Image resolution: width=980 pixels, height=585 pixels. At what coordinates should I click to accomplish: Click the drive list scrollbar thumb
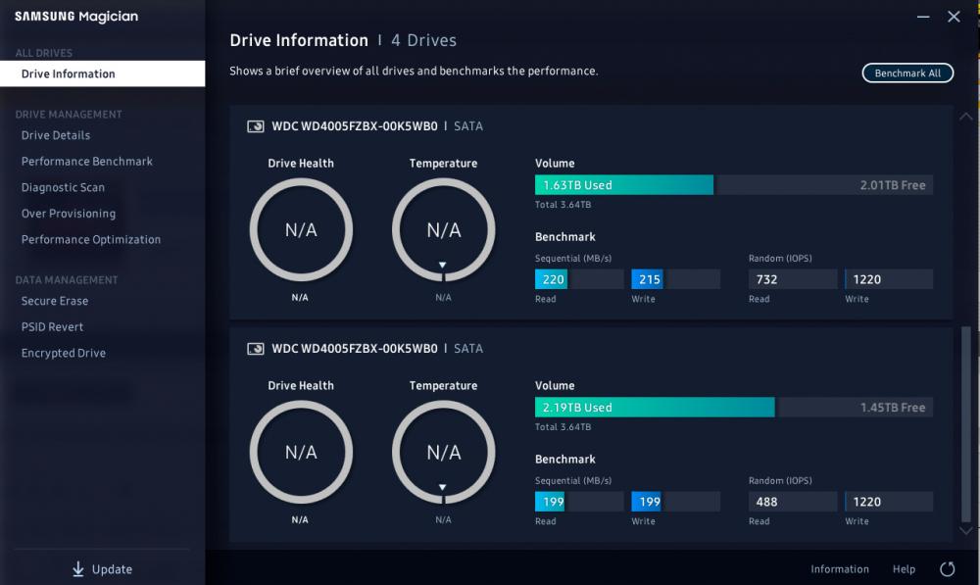coord(966,423)
